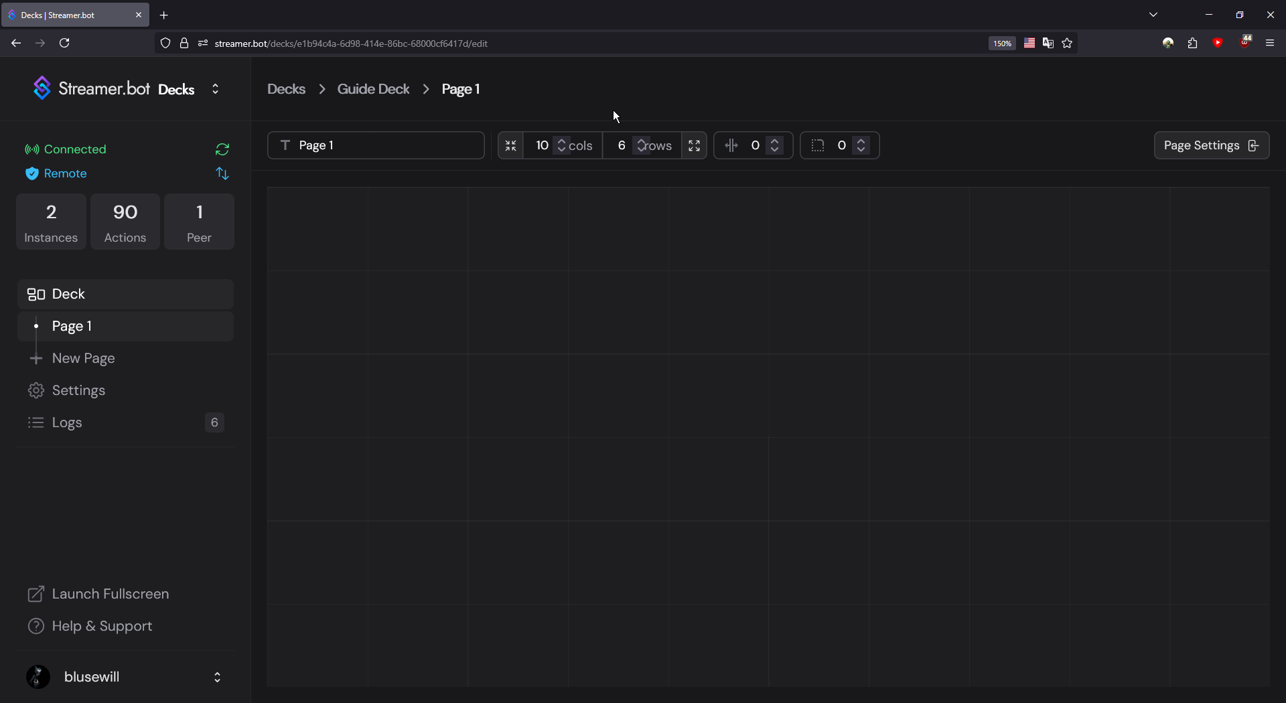
Task: Click the refresh icon next to Connected
Action: [222, 149]
